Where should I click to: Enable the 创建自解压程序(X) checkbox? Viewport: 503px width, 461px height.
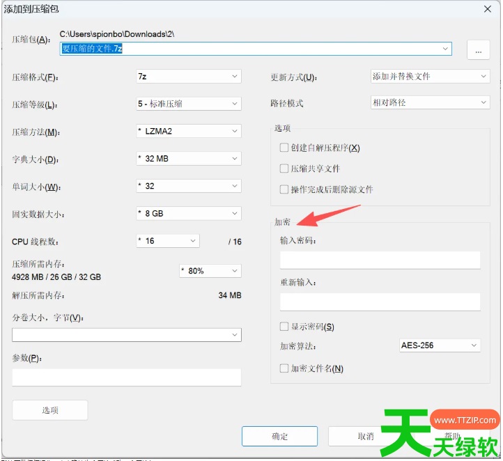284,148
